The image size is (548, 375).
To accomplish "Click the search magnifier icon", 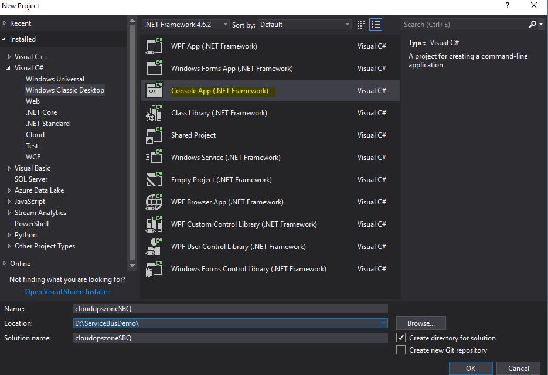I will click(x=532, y=24).
